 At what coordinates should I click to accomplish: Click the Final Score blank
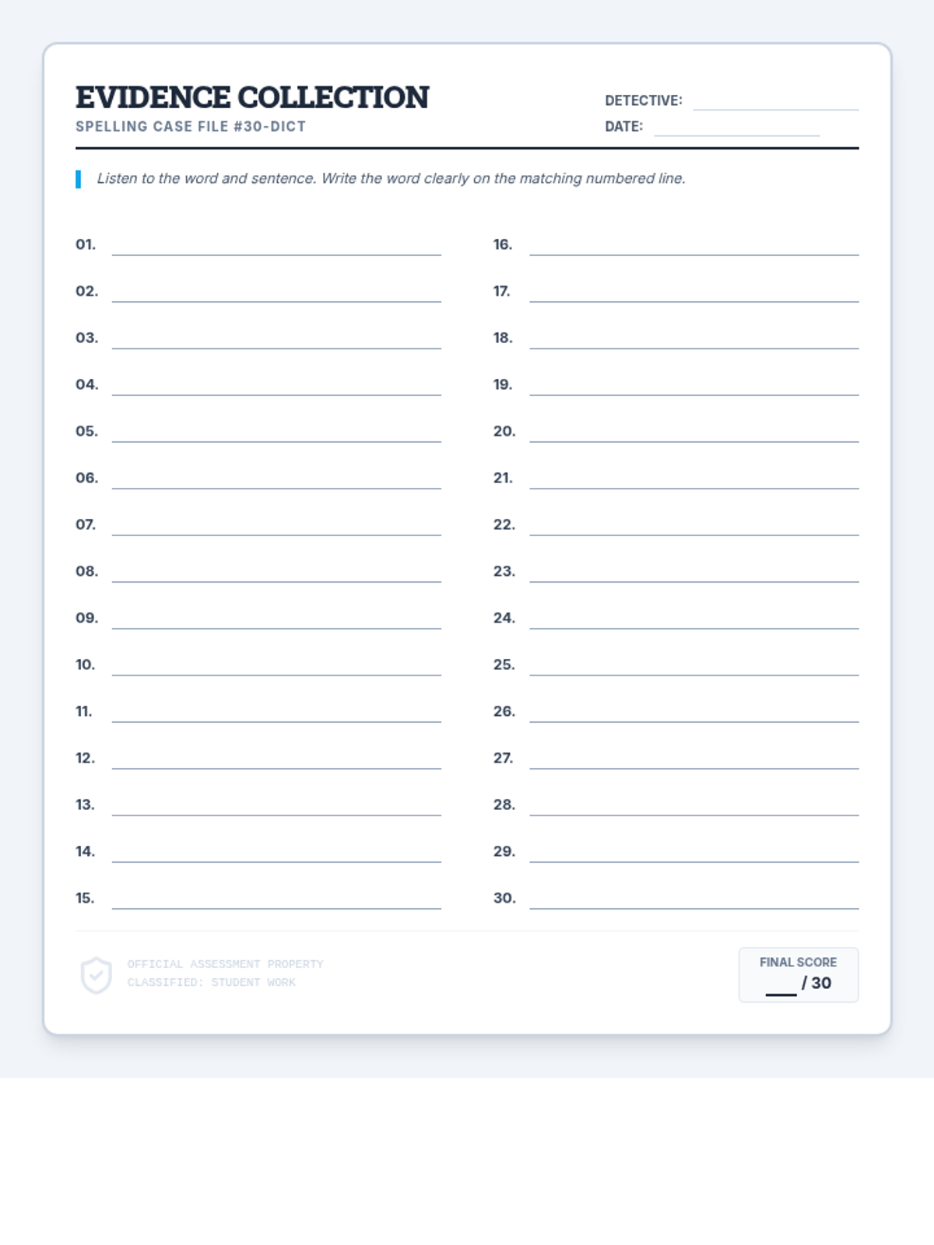point(781,987)
